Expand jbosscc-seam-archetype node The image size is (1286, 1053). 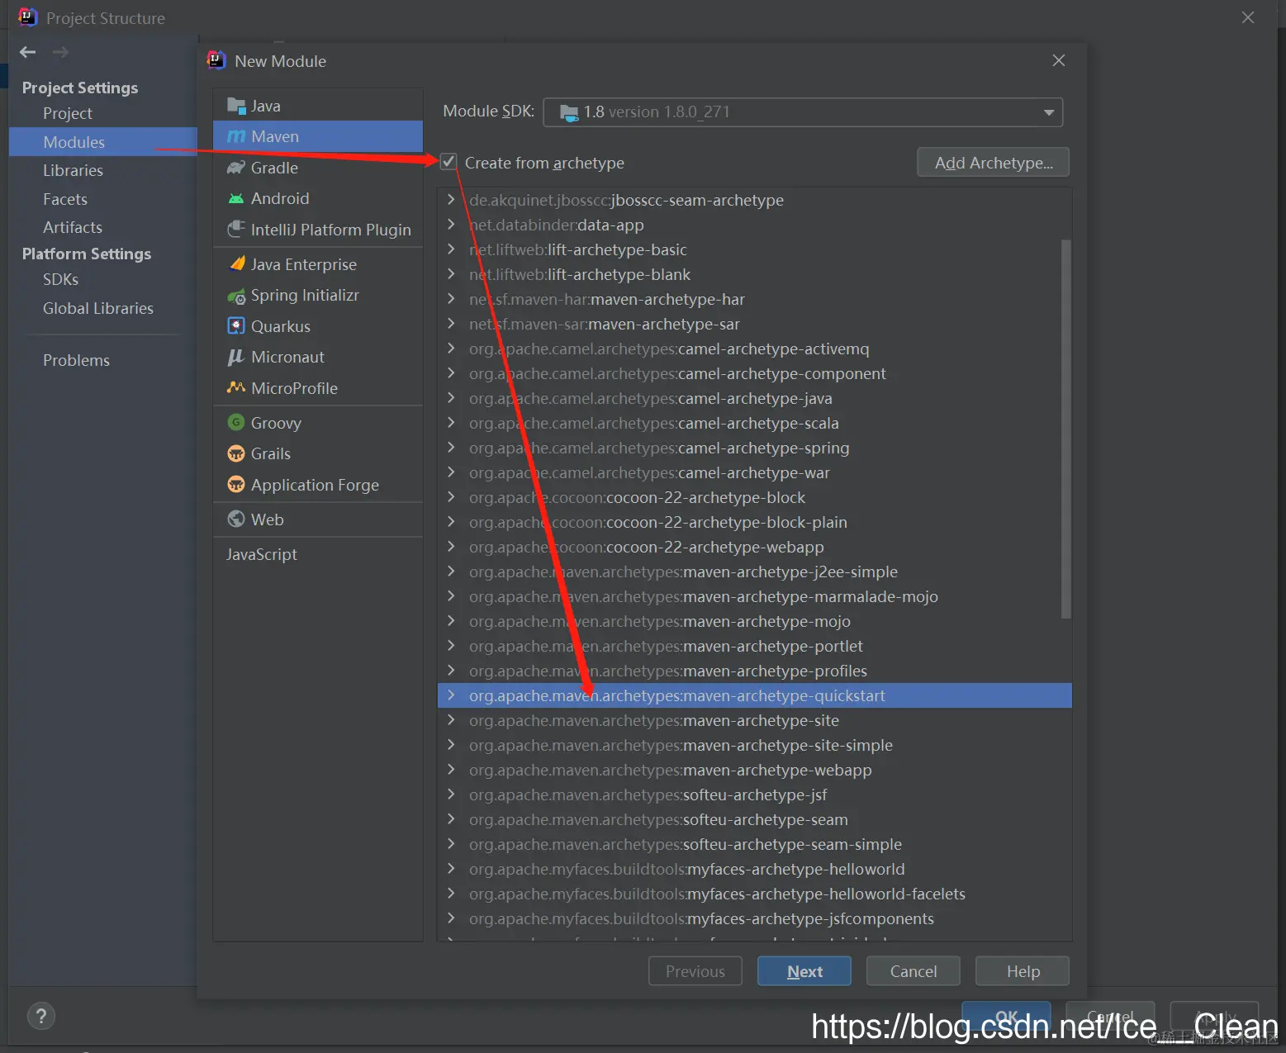(451, 200)
